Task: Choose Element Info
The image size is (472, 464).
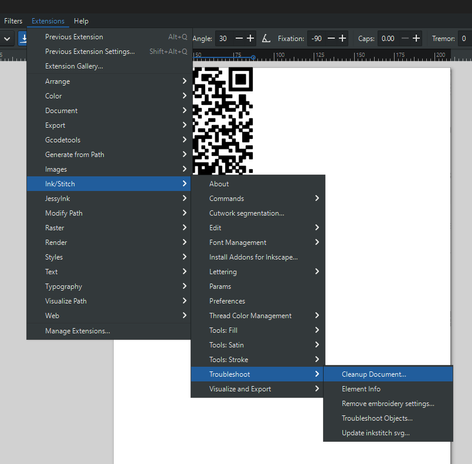Action: [x=388, y=389]
